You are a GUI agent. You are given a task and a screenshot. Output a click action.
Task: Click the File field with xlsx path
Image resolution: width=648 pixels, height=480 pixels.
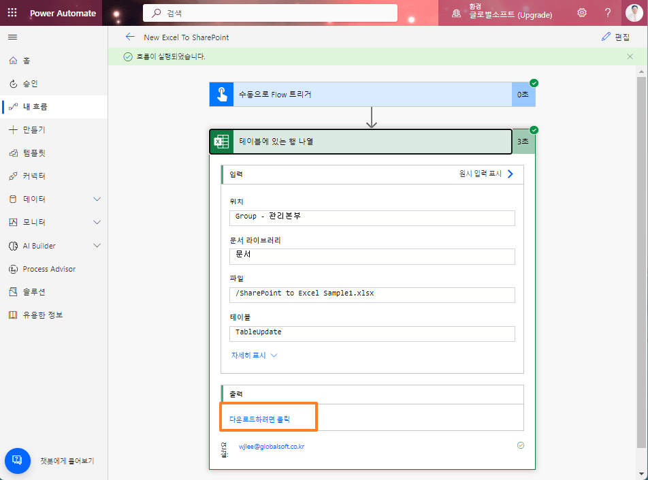tap(372, 295)
